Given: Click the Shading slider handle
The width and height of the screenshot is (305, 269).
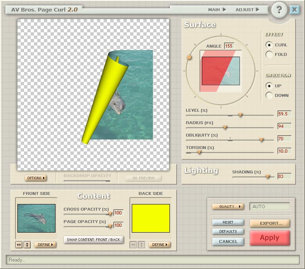Looking at the screenshot, I should click(x=268, y=177).
